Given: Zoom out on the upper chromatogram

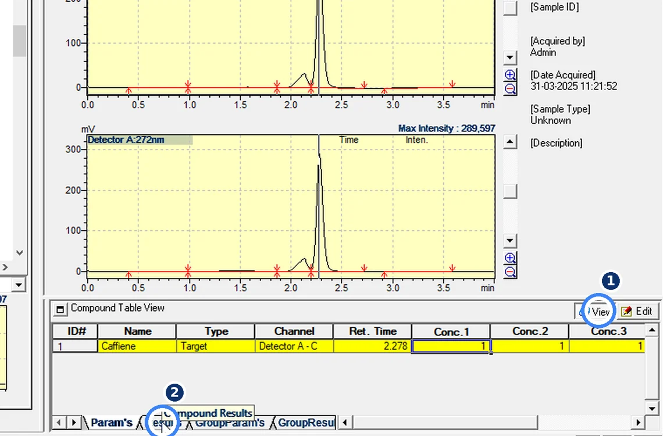Looking at the screenshot, I should [511, 89].
